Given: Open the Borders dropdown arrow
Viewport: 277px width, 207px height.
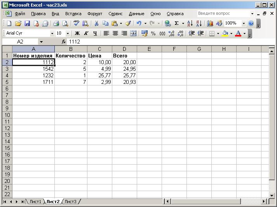Looking at the screenshot, I should 218,33.
